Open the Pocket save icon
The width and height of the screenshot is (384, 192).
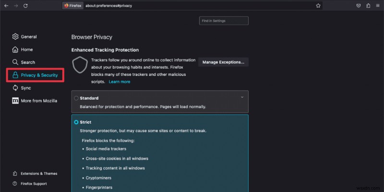click(359, 6)
